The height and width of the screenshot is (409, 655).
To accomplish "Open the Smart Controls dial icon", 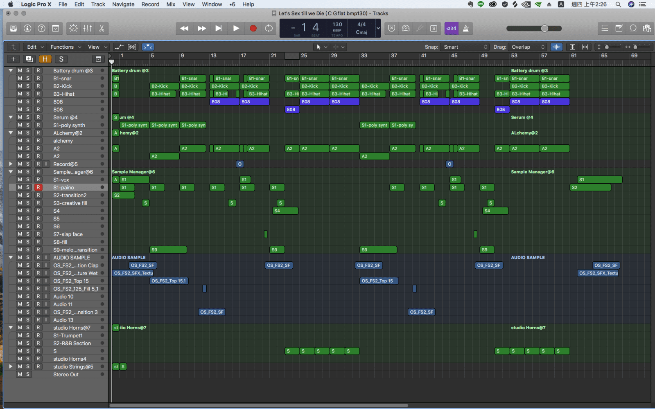I will tap(73, 28).
